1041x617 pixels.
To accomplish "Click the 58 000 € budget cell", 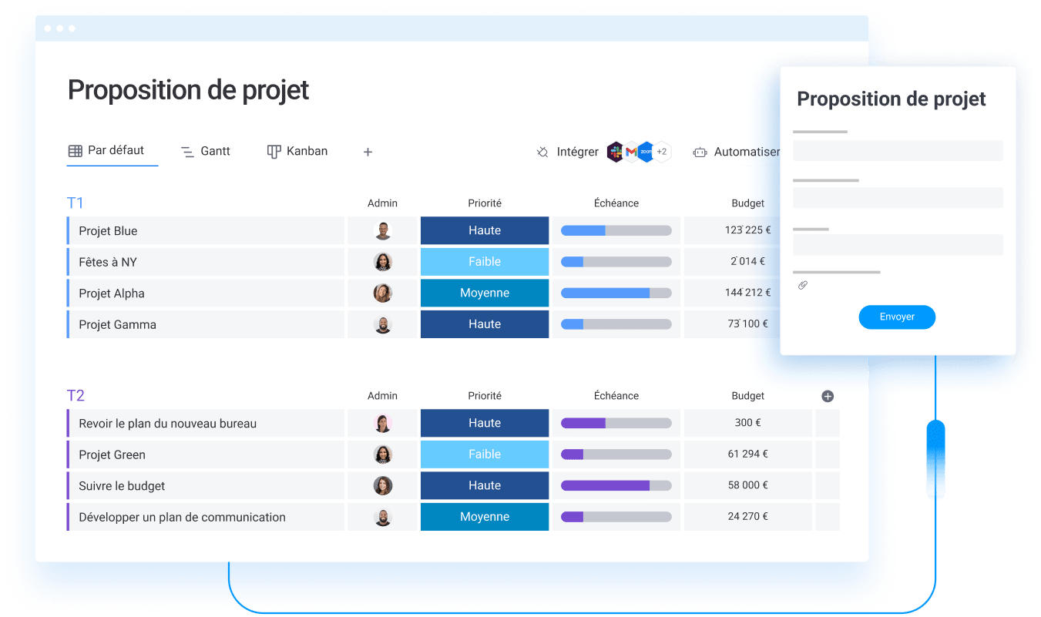I will pos(747,485).
